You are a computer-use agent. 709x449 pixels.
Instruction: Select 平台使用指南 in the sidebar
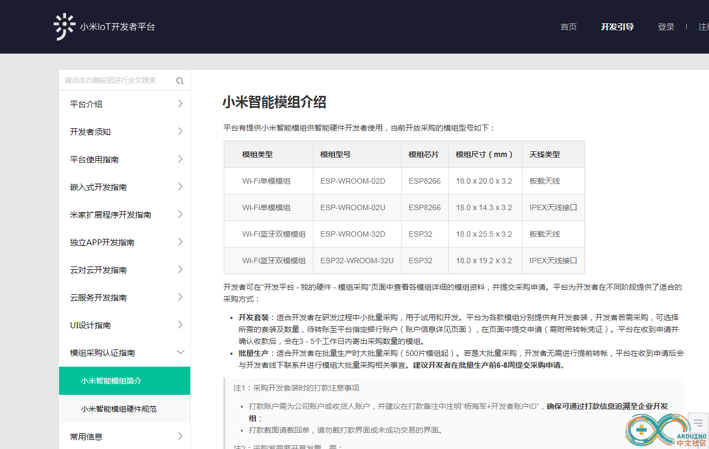pyautogui.click(x=94, y=159)
